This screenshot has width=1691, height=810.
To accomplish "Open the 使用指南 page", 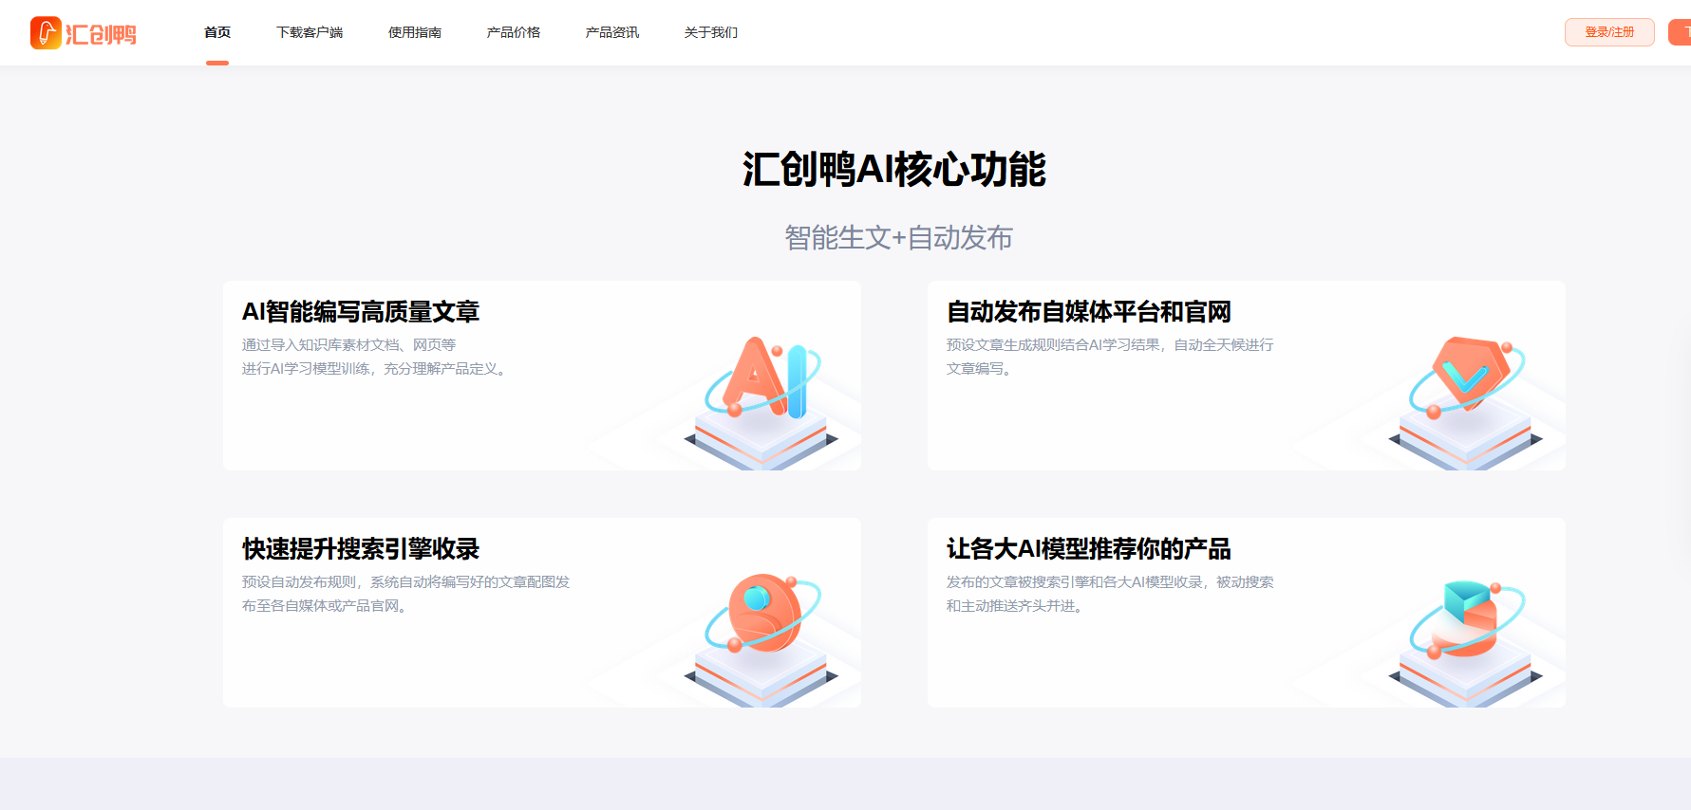I will point(415,32).
